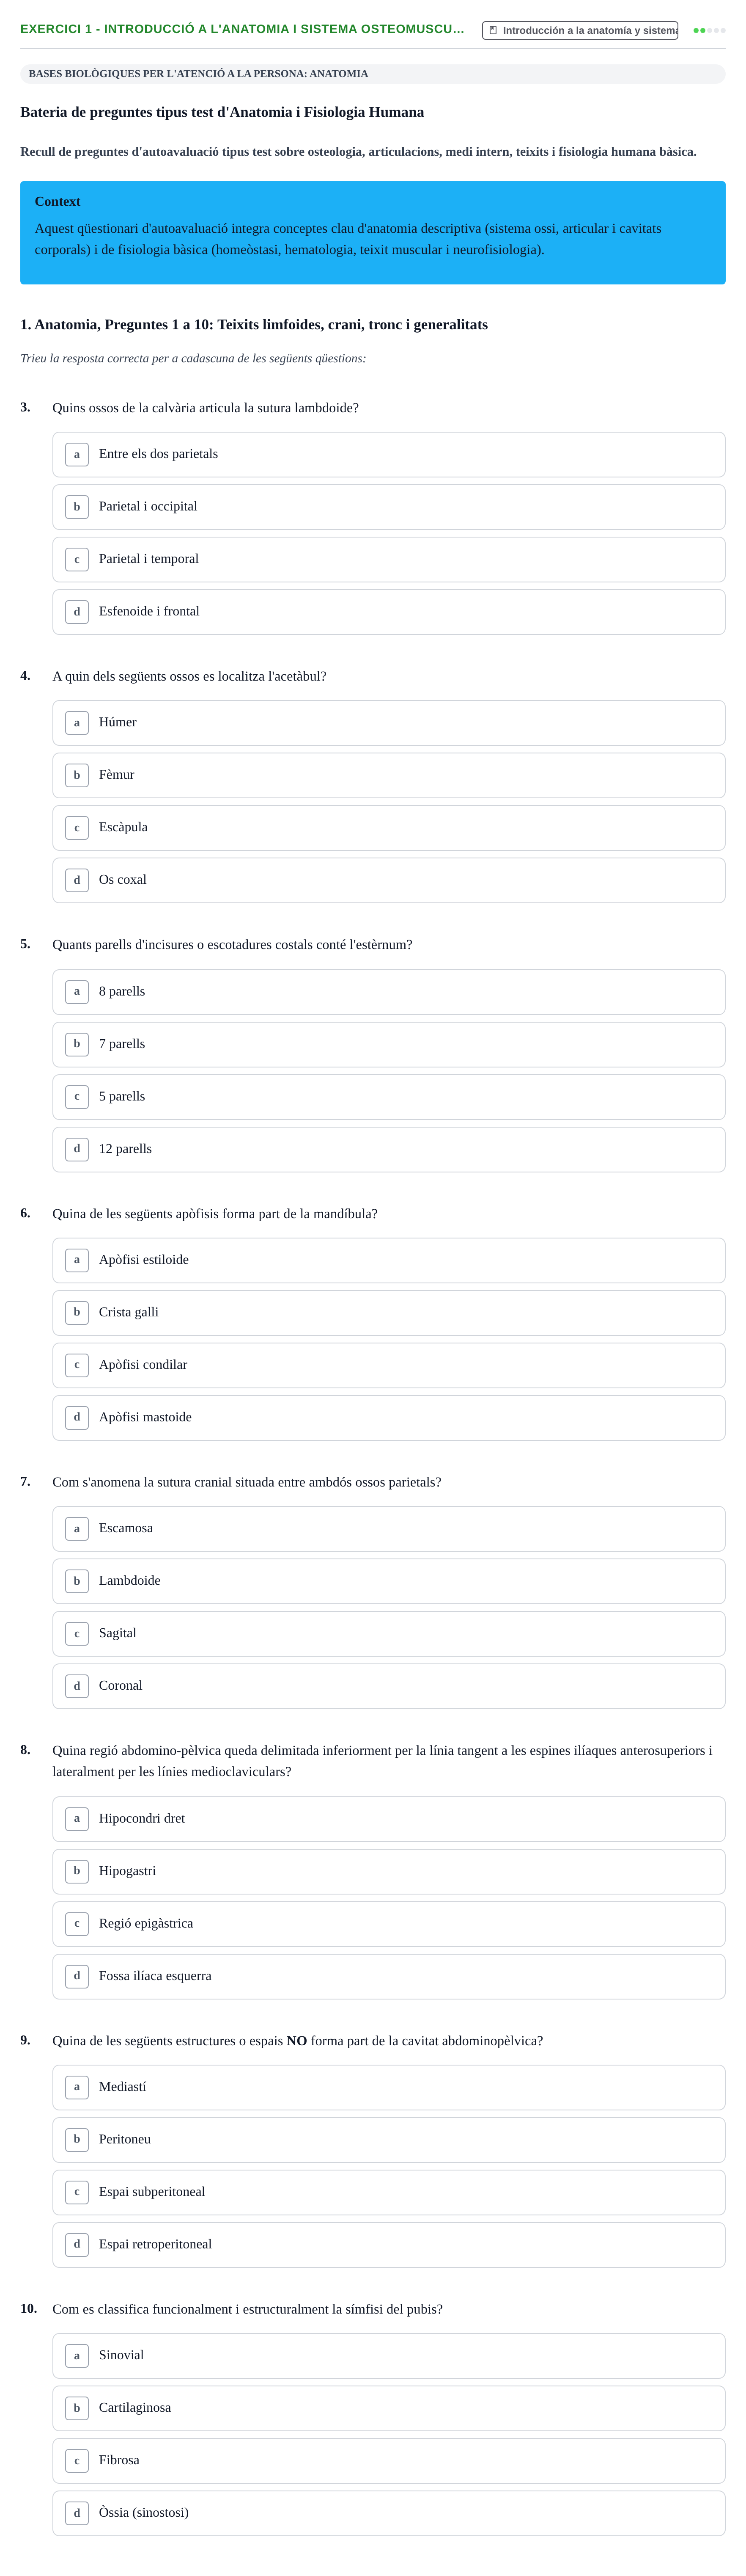This screenshot has height=2576, width=746.
Task: Pick 'Cartilaginosa' for question 10
Action: click(389, 2408)
